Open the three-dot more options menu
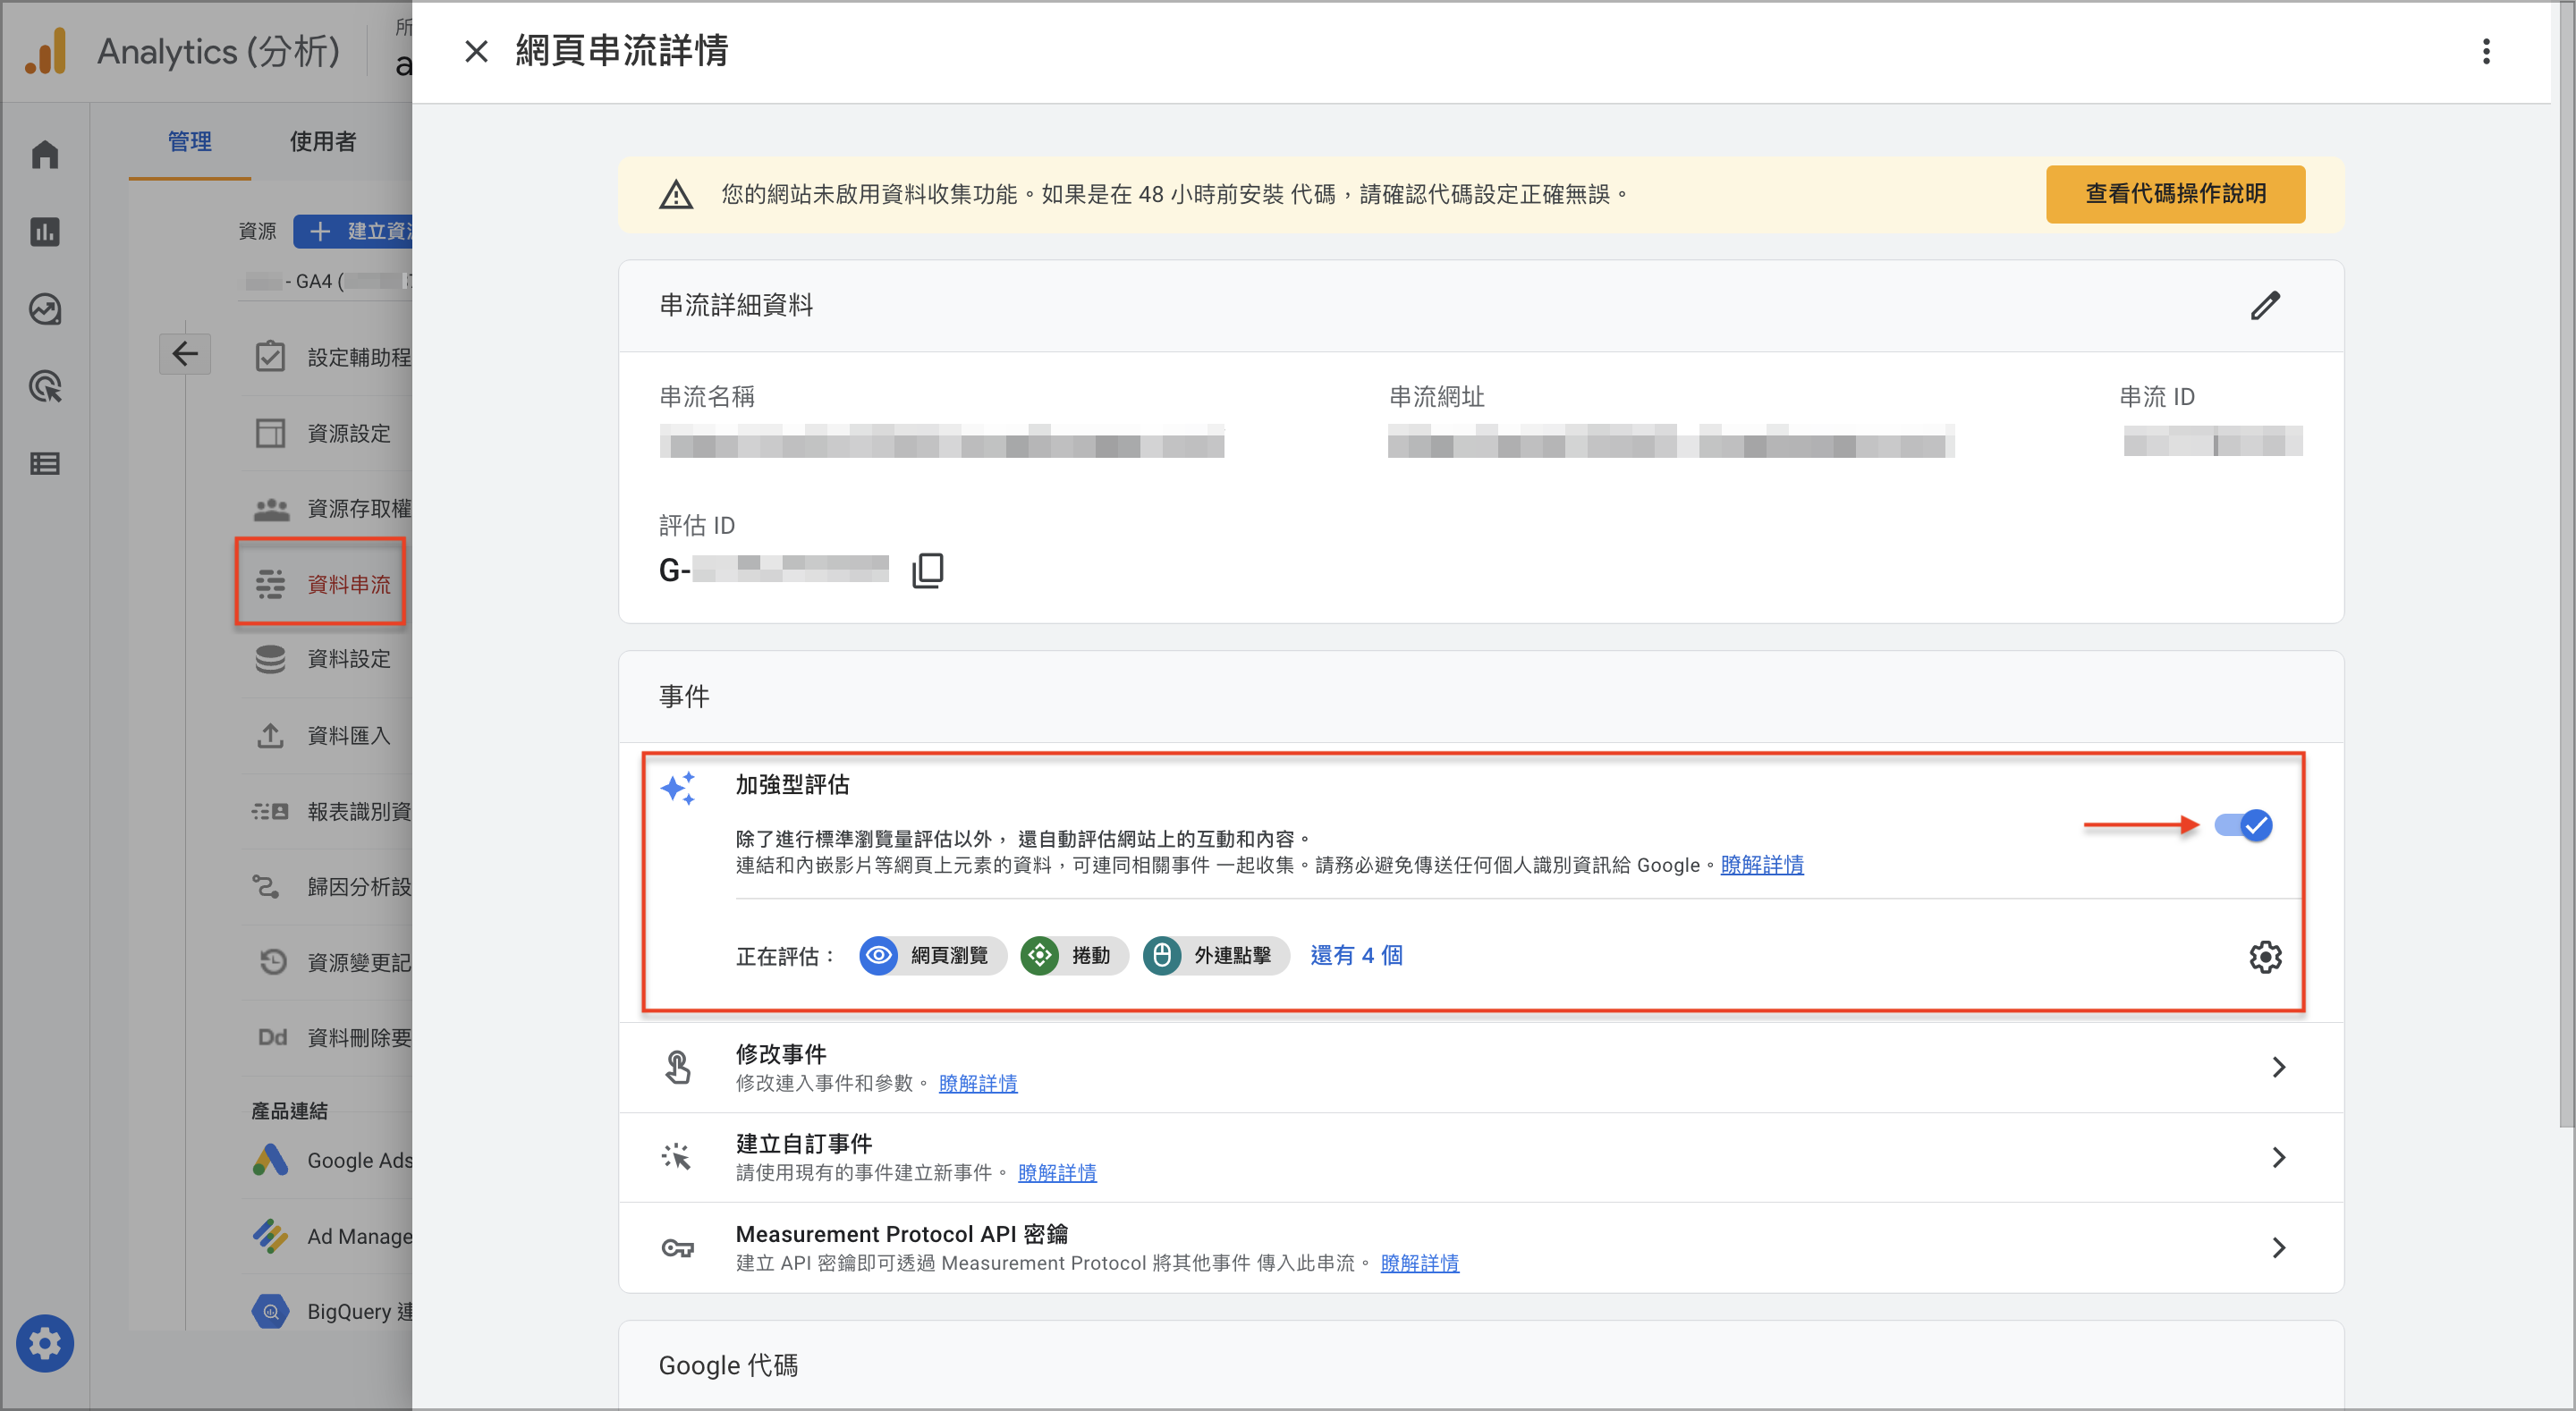2576x1411 pixels. [x=2486, y=51]
